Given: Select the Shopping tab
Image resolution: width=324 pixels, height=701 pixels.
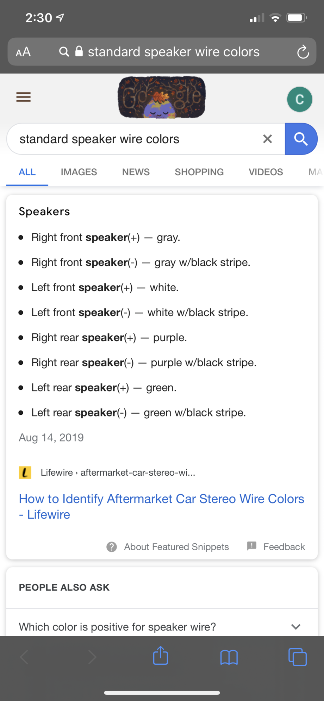Looking at the screenshot, I should click(x=199, y=172).
